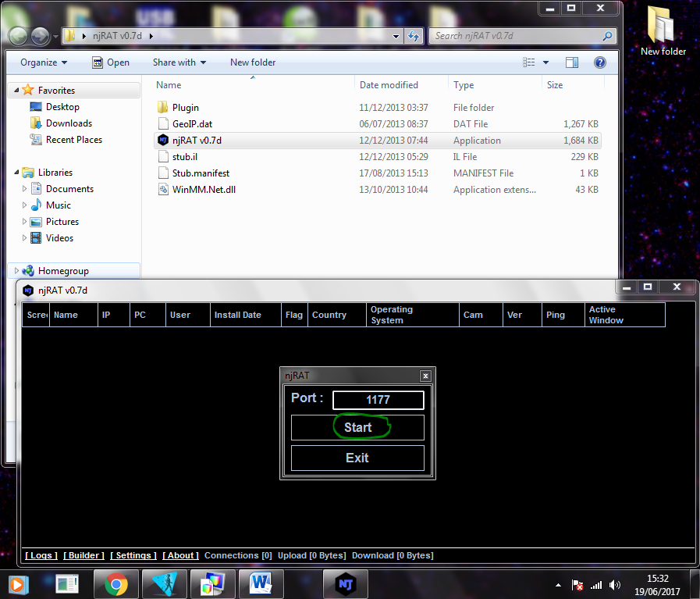Open the More view options dropdown arrow
Image resolution: width=700 pixels, height=599 pixels.
[545, 62]
